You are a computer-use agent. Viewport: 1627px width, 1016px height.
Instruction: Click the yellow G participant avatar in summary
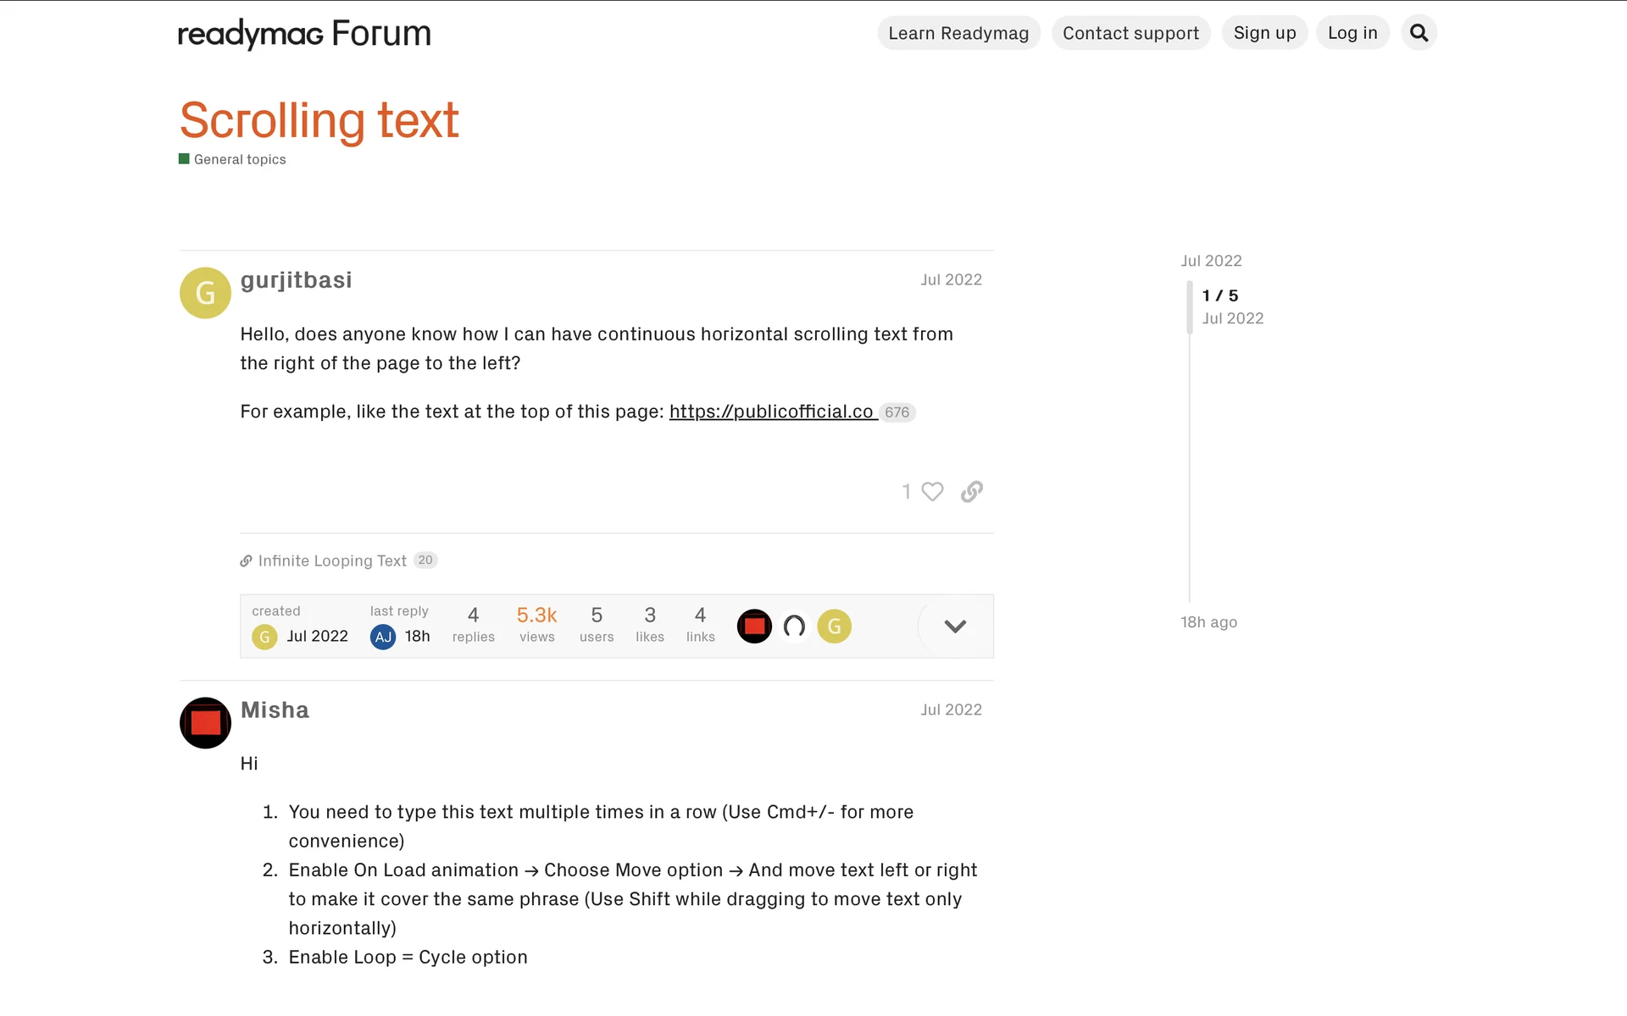coord(834,627)
